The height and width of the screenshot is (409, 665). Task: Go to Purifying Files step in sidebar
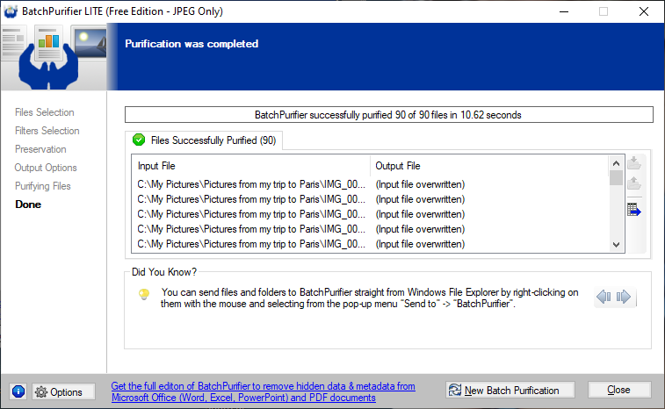pyautogui.click(x=43, y=186)
